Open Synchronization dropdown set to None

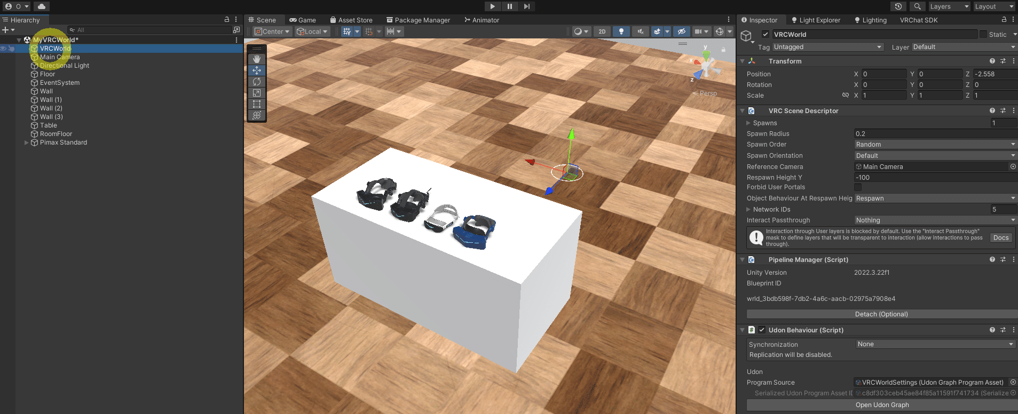[x=935, y=344]
